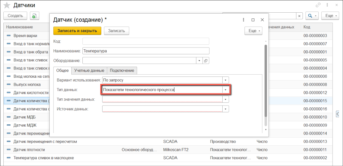
Task: Click the Записать button
Action: click(x=116, y=31)
